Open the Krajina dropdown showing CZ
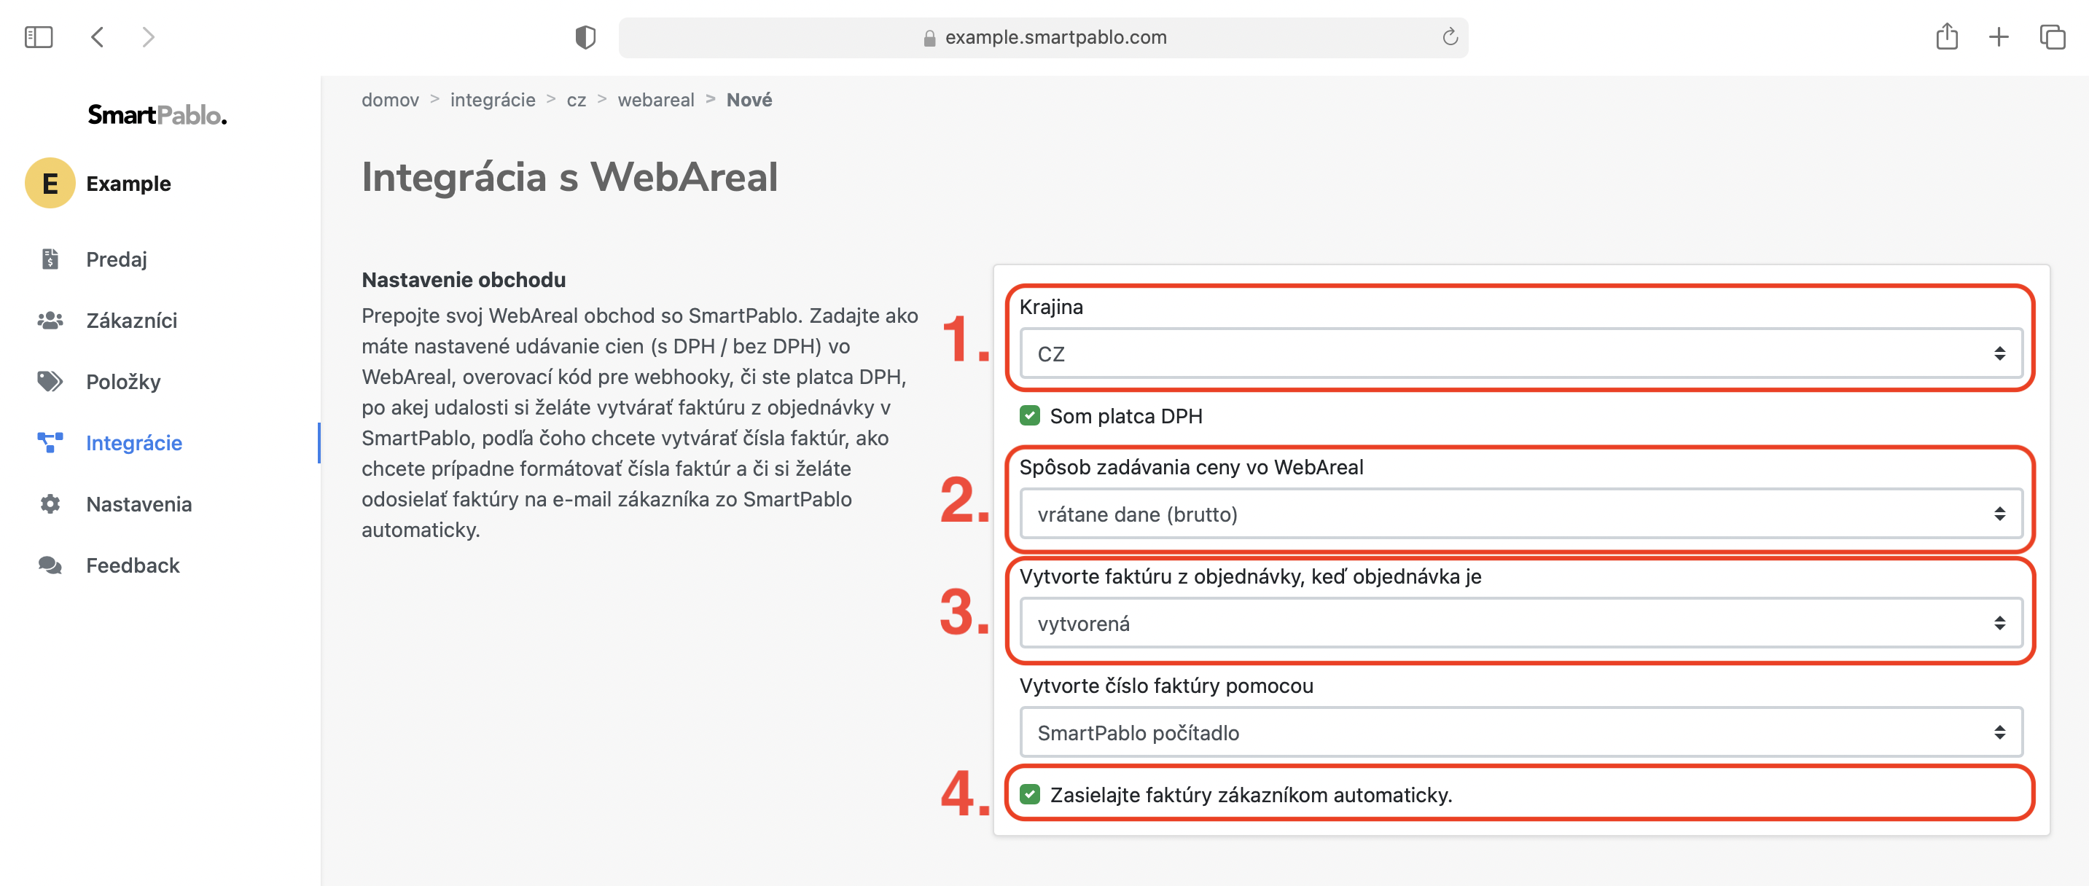 point(1520,353)
